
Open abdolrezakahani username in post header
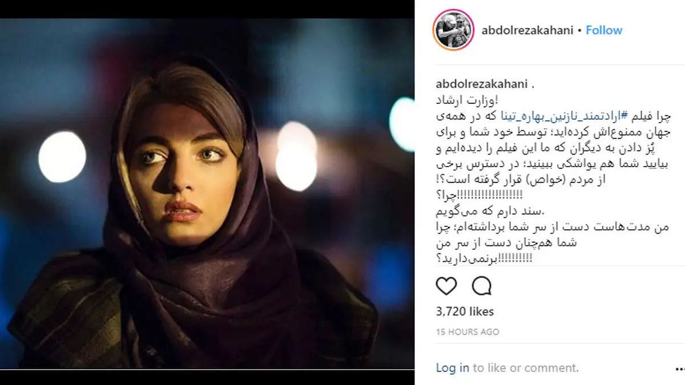[x=526, y=30]
